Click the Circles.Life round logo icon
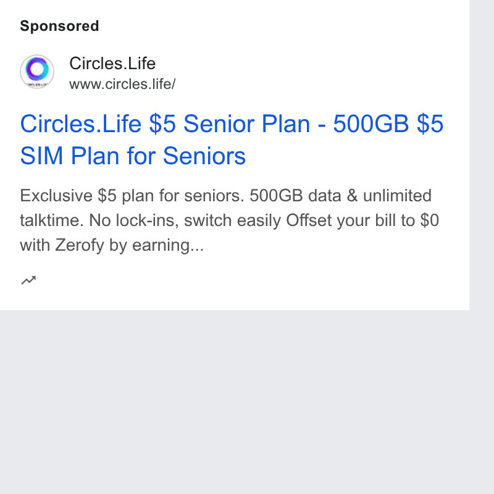Image resolution: width=494 pixels, height=494 pixels. (x=37, y=71)
